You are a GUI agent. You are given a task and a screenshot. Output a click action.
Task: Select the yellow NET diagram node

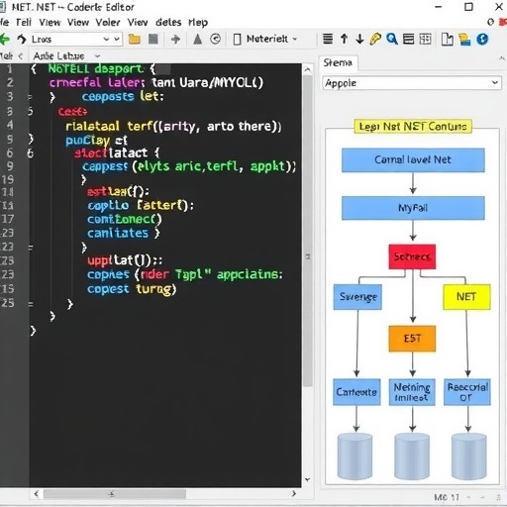coord(466,297)
